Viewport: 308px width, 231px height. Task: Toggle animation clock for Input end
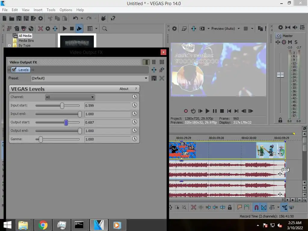(134, 113)
